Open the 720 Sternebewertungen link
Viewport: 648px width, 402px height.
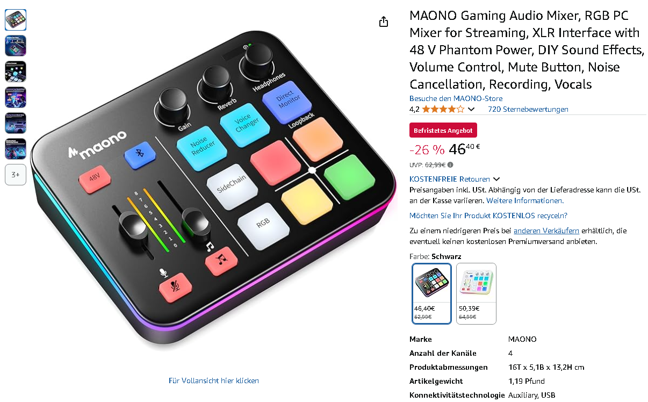click(x=528, y=109)
